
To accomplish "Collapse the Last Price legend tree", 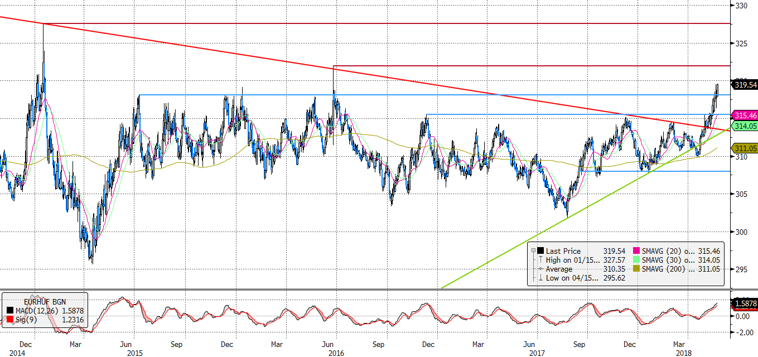I will (534, 250).
